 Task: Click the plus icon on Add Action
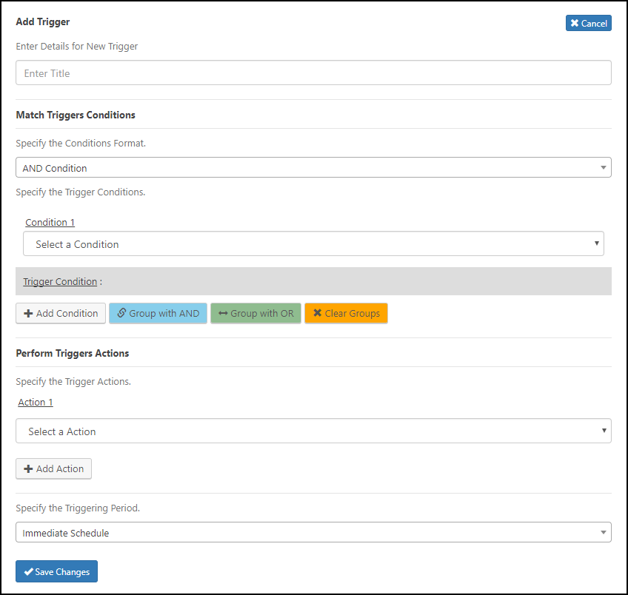[28, 469]
